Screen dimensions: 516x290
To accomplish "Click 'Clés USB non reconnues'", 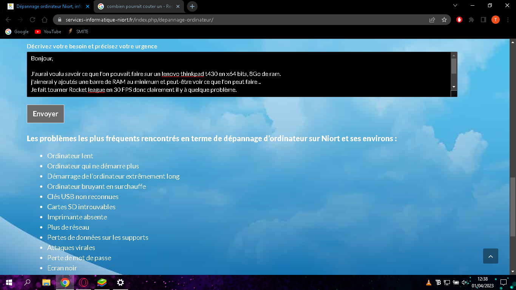I will click(x=83, y=196).
